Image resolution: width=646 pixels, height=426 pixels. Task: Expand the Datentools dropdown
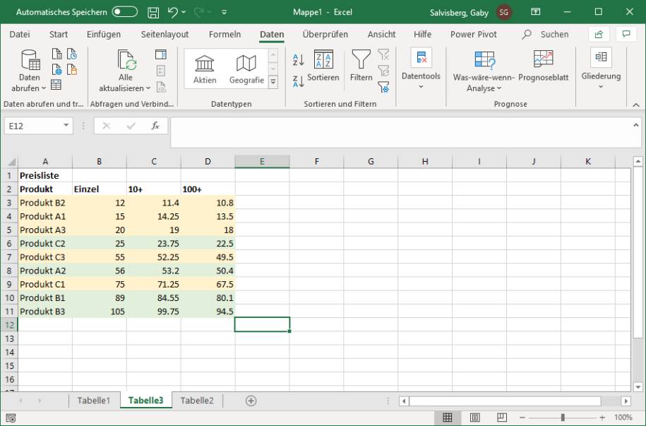421,71
